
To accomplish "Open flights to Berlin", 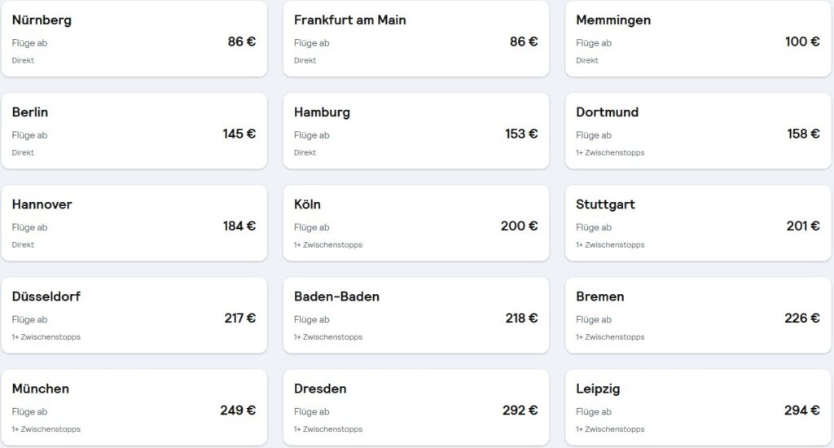I will (x=134, y=131).
